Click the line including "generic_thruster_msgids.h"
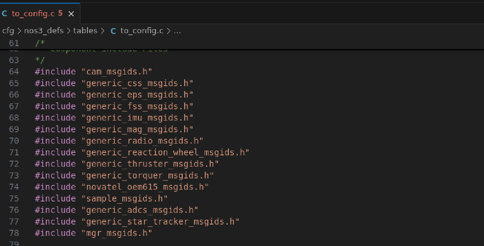The image size is (484, 246). [x=127, y=164]
